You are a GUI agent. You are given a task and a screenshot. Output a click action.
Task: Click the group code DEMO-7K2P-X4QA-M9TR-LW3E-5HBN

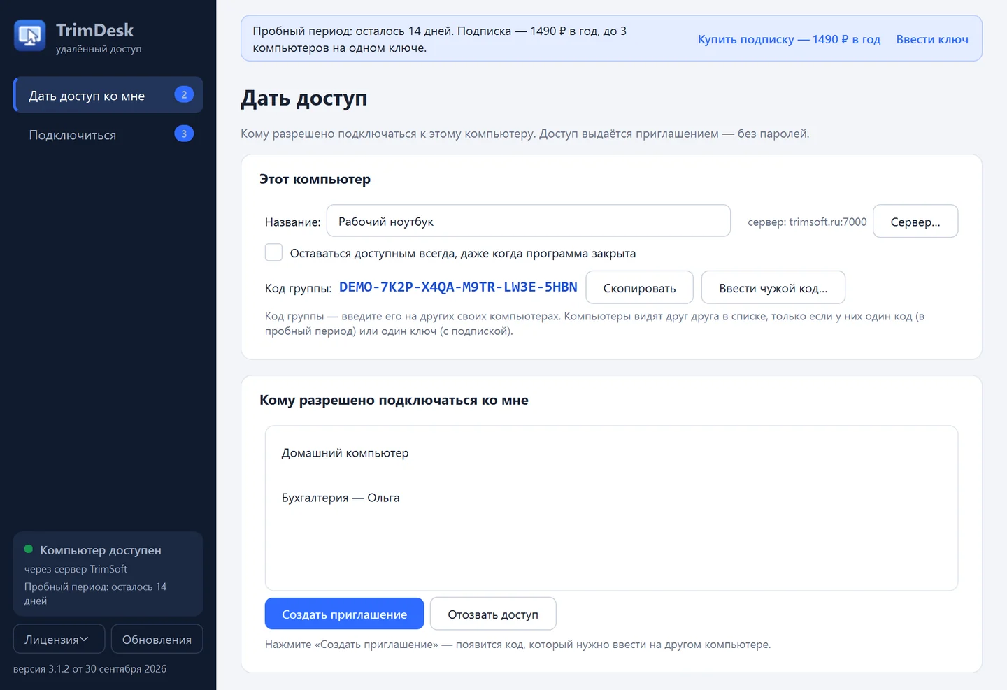[458, 287]
